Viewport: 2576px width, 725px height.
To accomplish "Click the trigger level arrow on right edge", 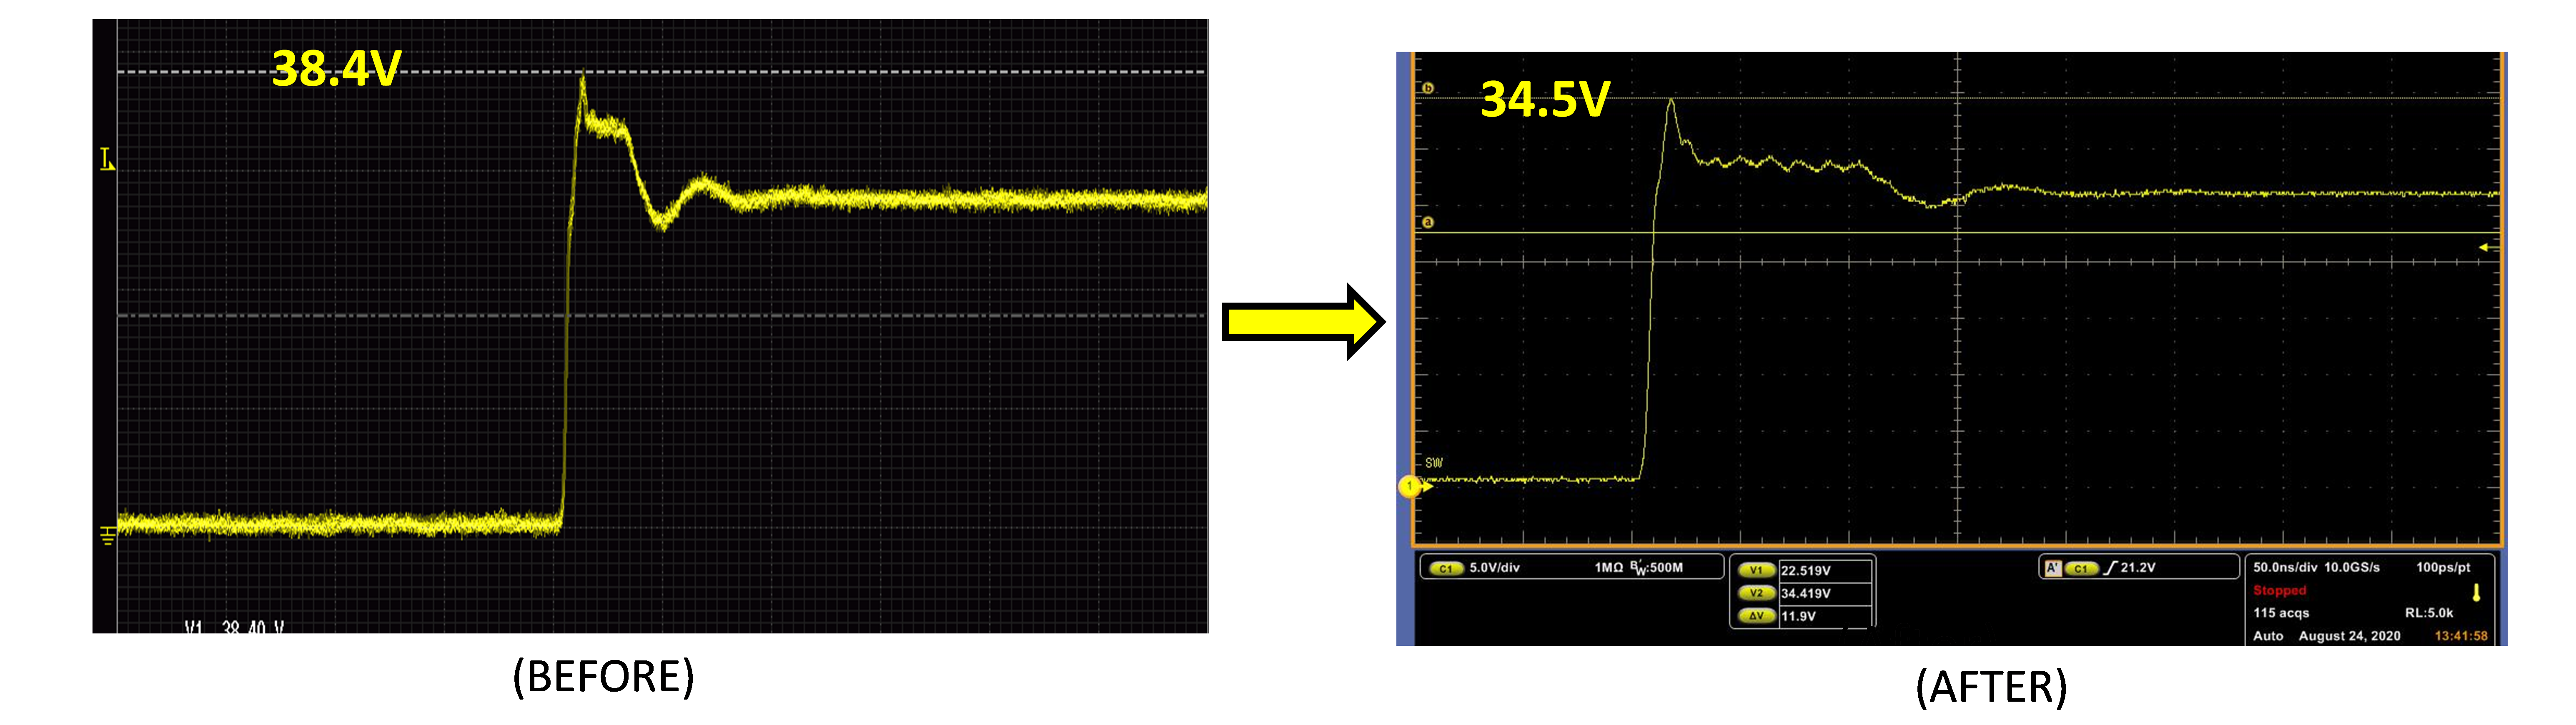I will 2485,247.
